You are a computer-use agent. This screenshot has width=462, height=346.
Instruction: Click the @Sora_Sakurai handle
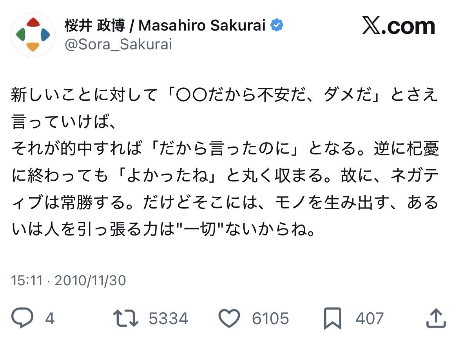(x=118, y=45)
